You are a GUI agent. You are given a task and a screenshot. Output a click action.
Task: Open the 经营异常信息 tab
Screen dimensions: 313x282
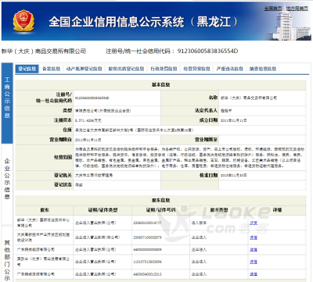click(197, 69)
